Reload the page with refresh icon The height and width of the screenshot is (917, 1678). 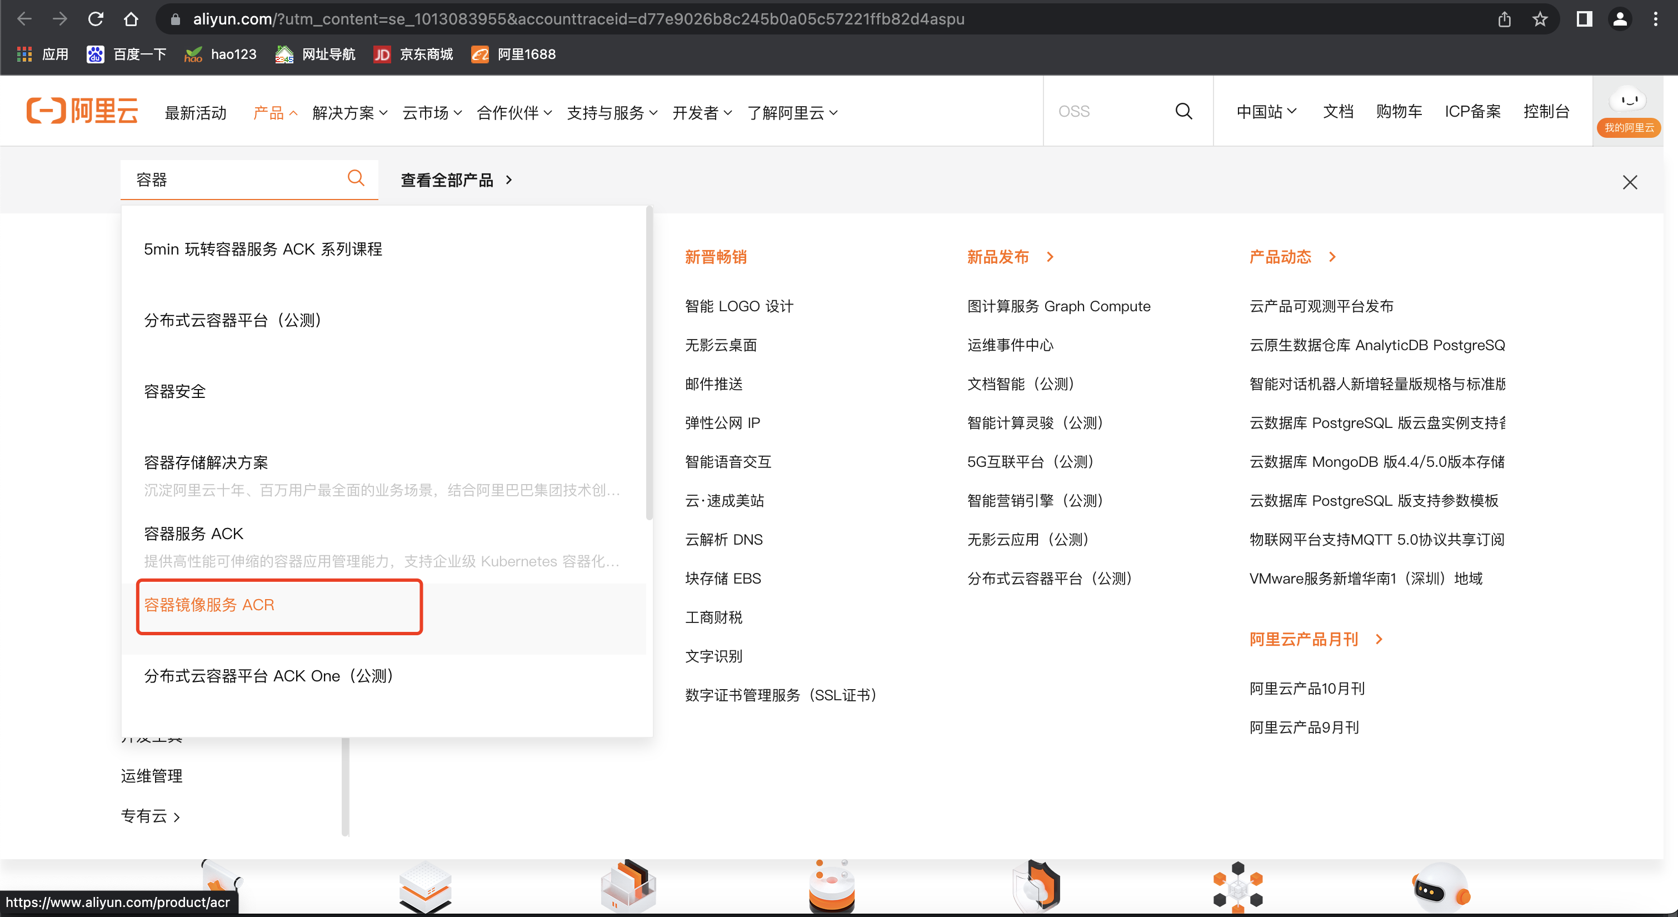[x=96, y=19]
